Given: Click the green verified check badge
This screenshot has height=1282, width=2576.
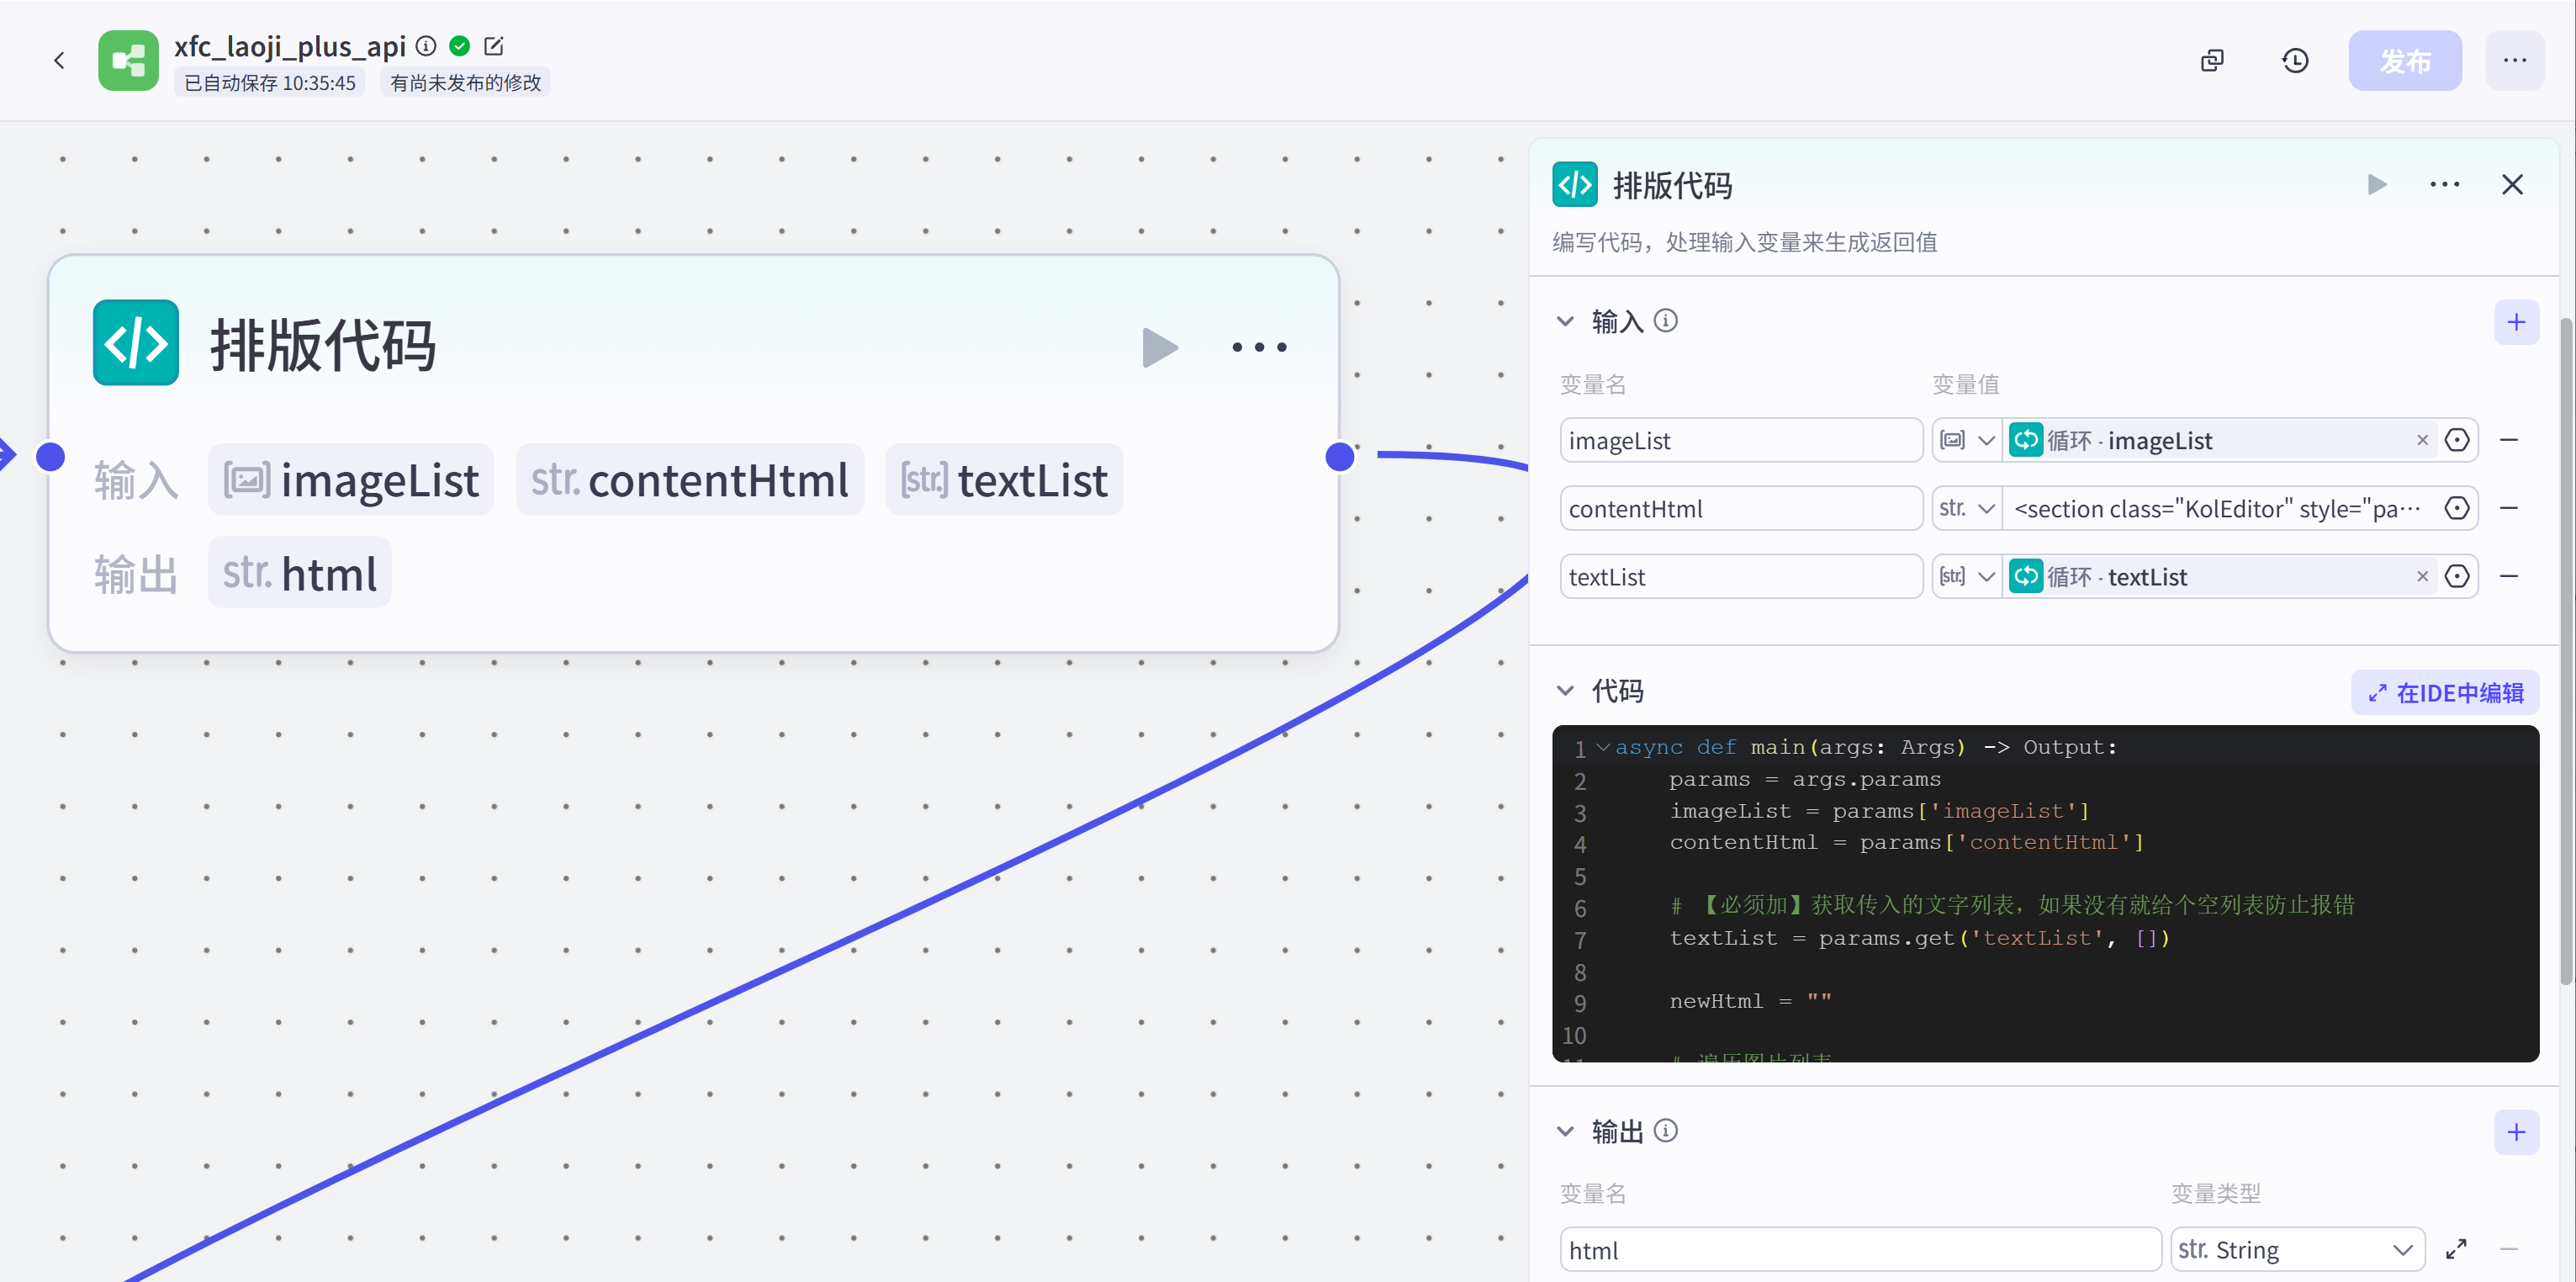Looking at the screenshot, I should [x=460, y=45].
